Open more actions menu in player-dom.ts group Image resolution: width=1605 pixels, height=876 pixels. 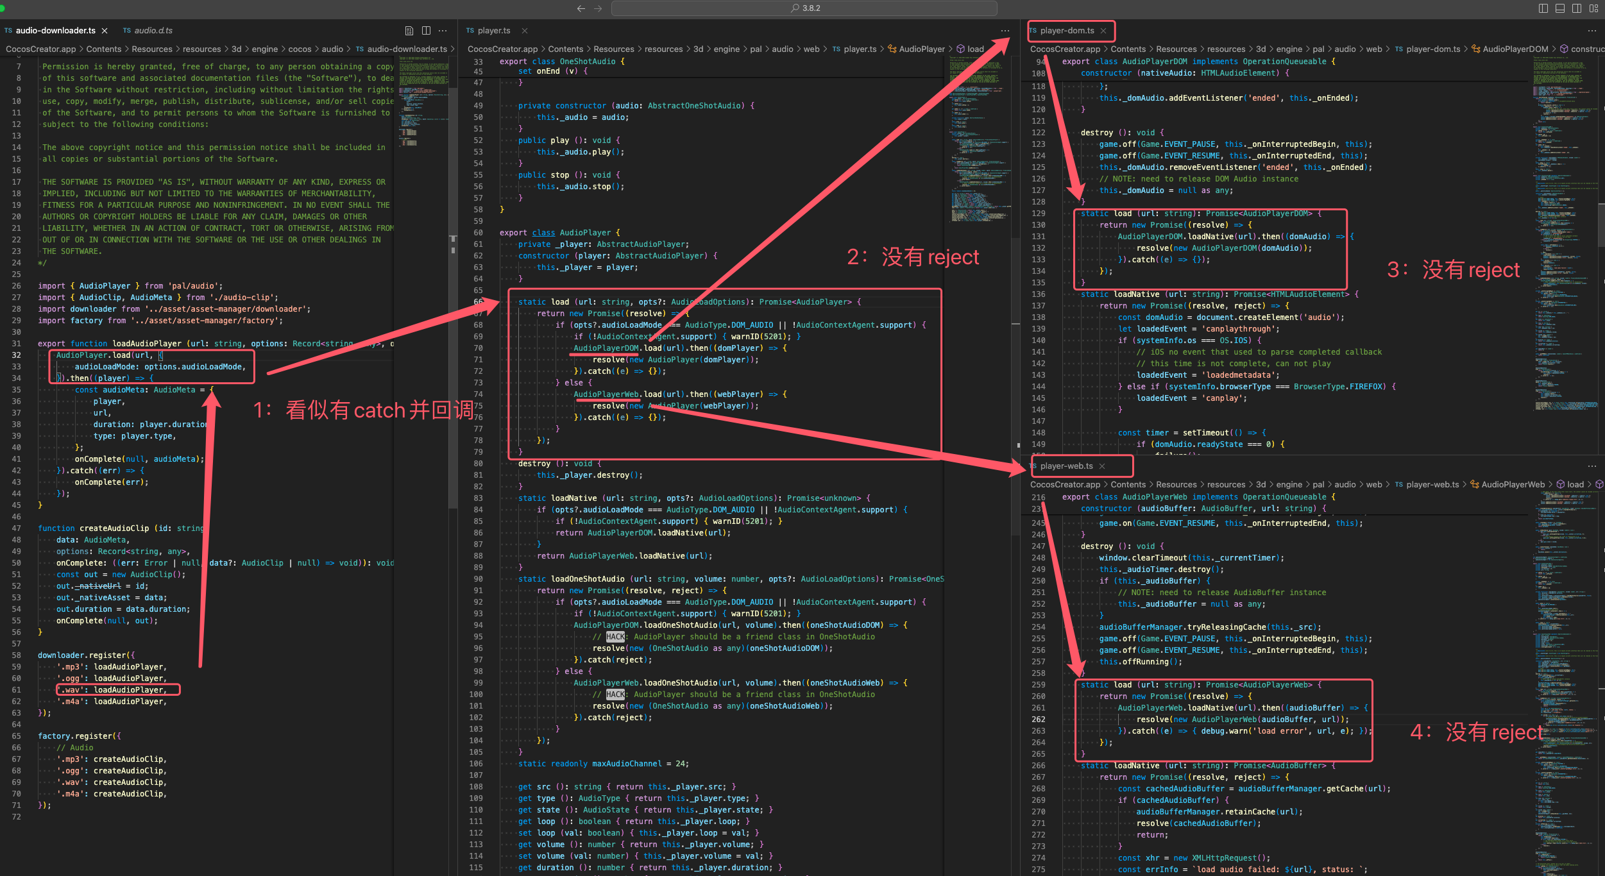1592,31
